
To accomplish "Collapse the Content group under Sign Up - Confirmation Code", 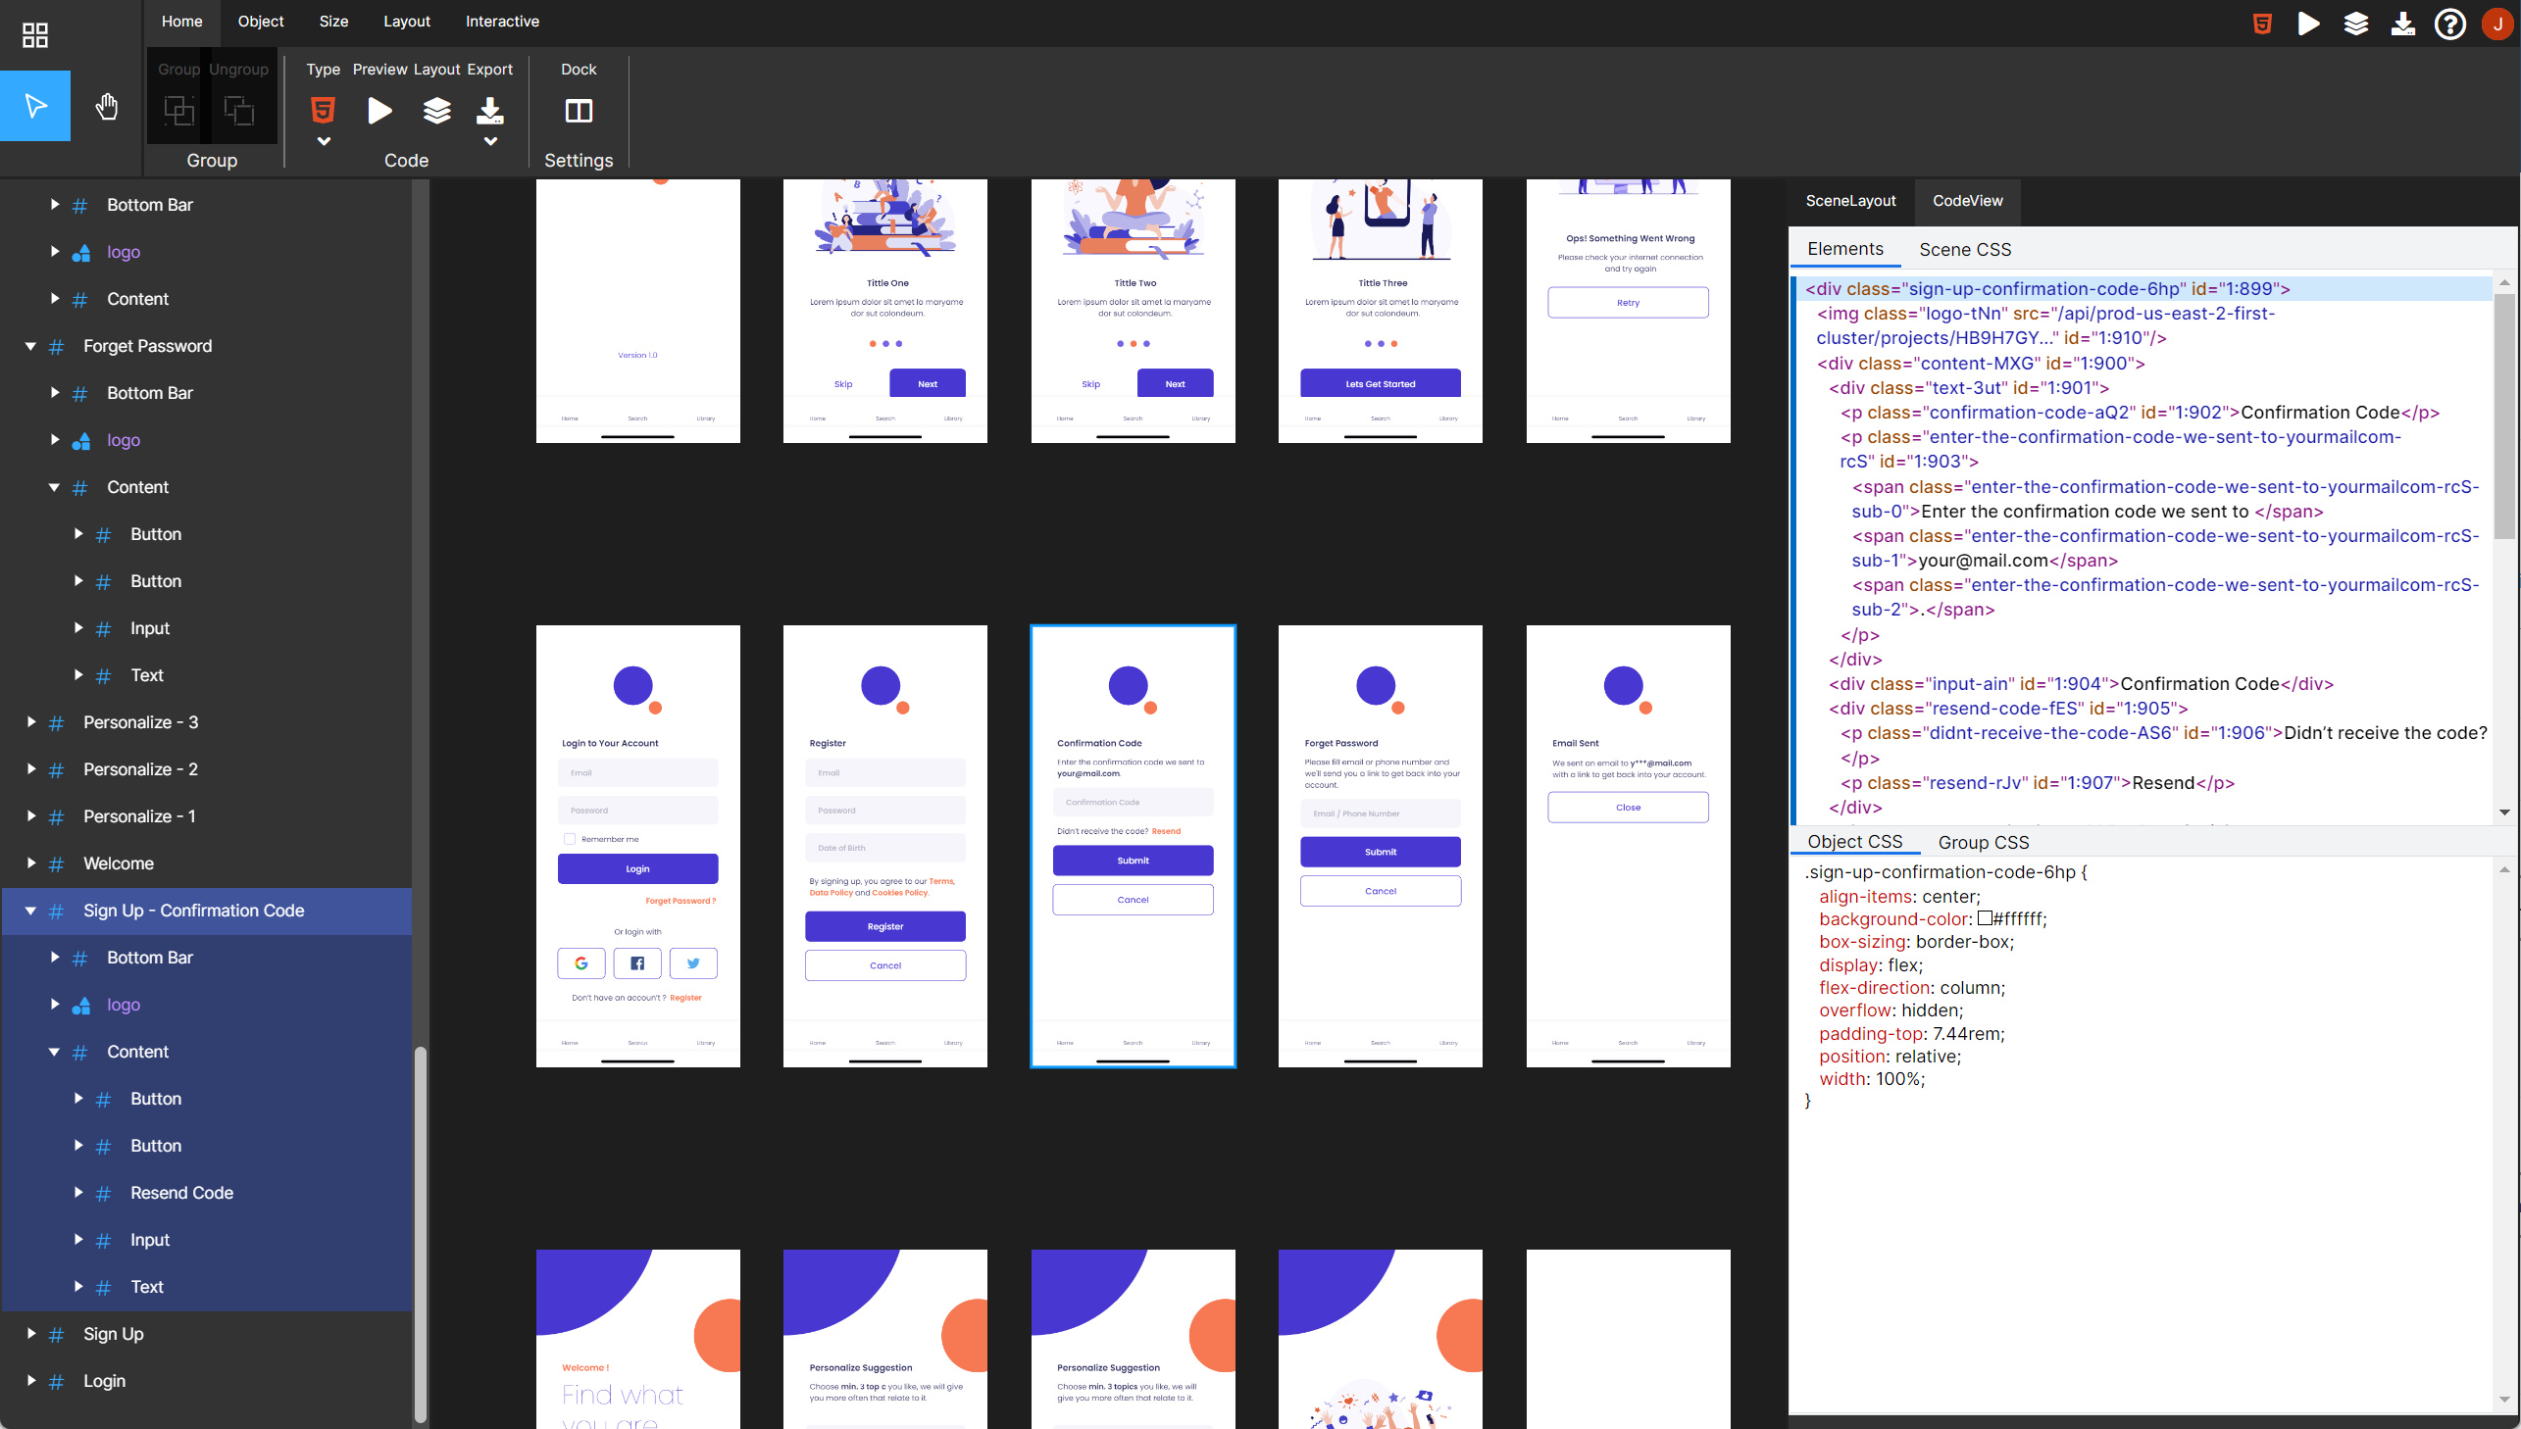I will 55,1051.
